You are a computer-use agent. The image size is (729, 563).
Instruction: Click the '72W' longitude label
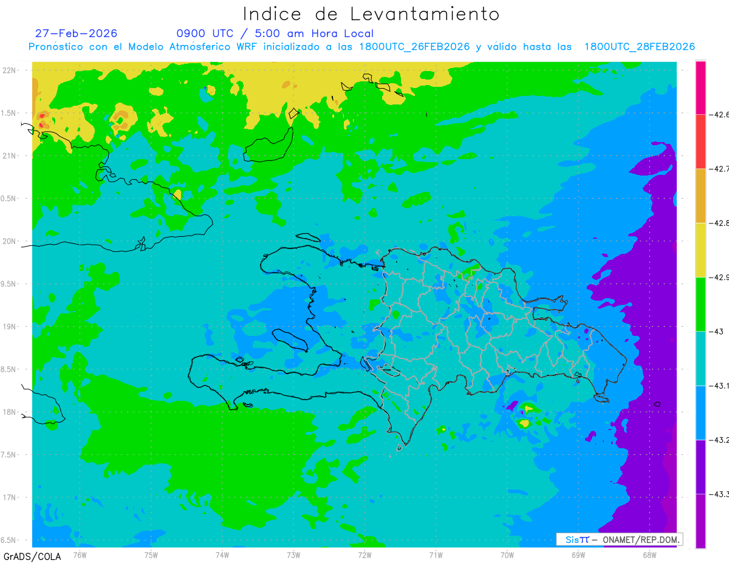(x=364, y=554)
